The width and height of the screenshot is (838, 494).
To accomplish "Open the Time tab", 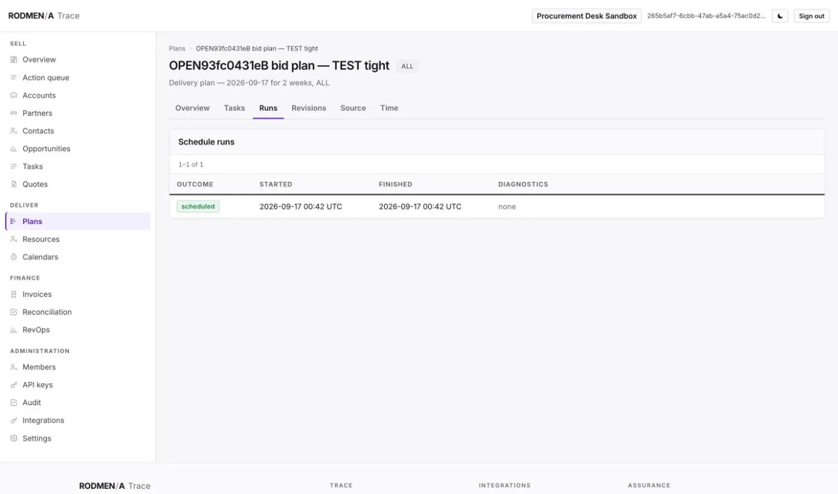I will tap(389, 108).
